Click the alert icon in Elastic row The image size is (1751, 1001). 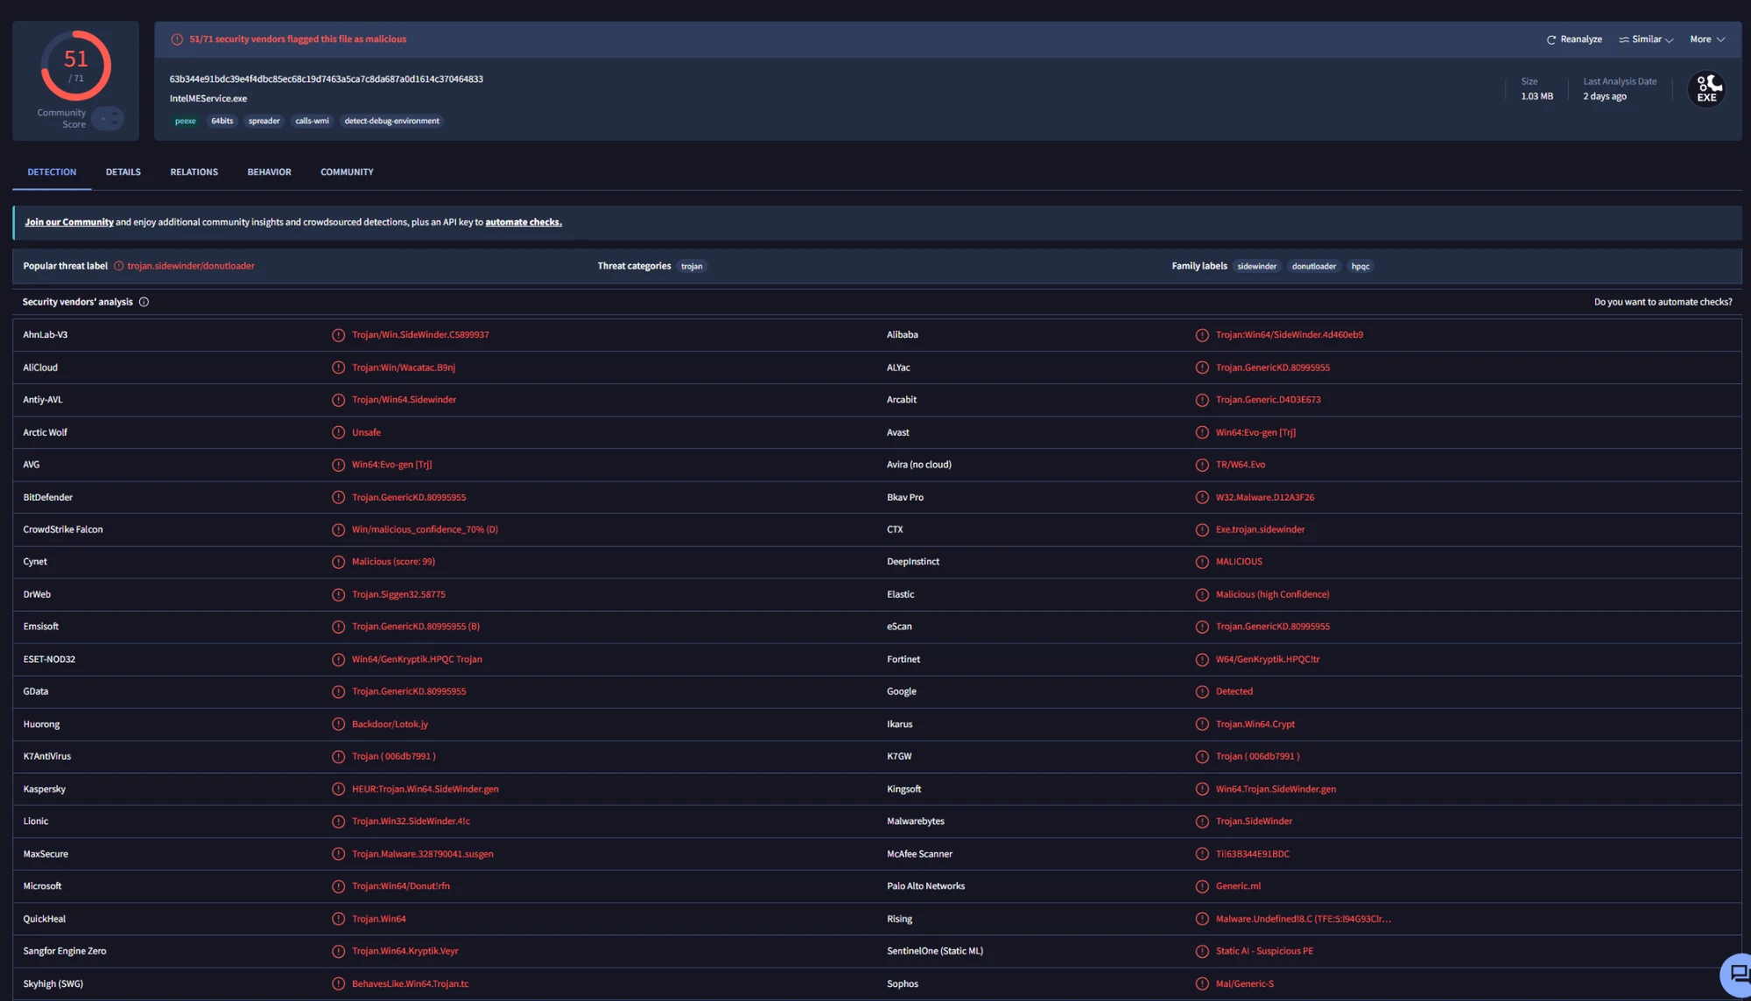1202,594
